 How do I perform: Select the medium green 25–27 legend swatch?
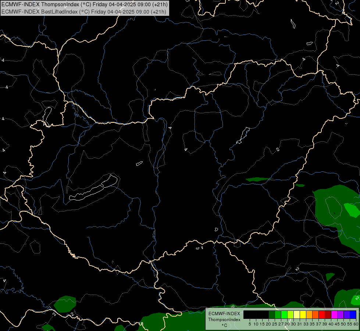pos(278,314)
